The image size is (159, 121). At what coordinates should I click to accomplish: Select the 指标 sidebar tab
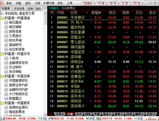pos(38,8)
